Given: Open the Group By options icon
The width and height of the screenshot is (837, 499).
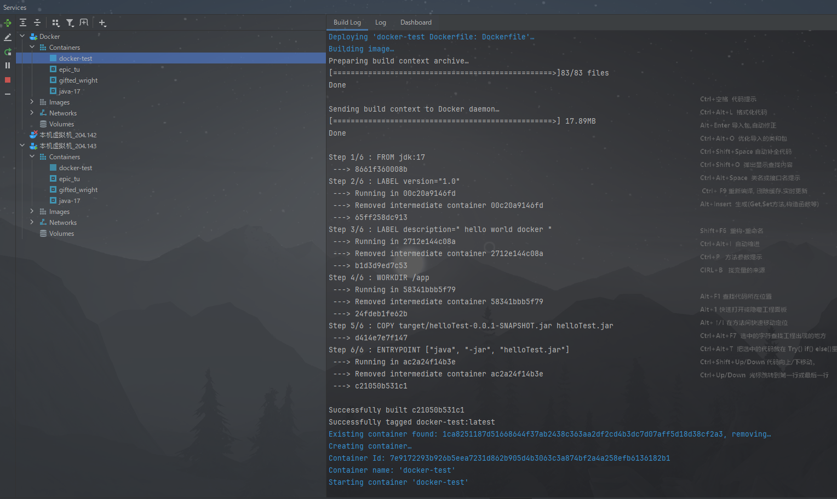Looking at the screenshot, I should point(55,23).
